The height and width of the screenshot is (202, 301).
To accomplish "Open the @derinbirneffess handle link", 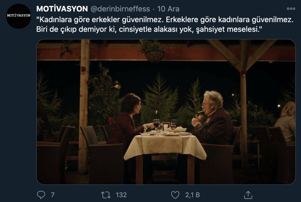I will (x=120, y=9).
